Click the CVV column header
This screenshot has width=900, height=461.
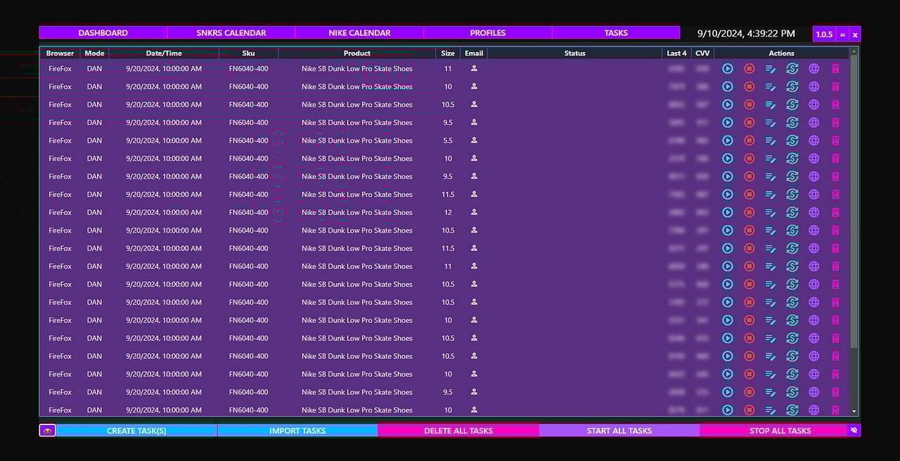702,53
